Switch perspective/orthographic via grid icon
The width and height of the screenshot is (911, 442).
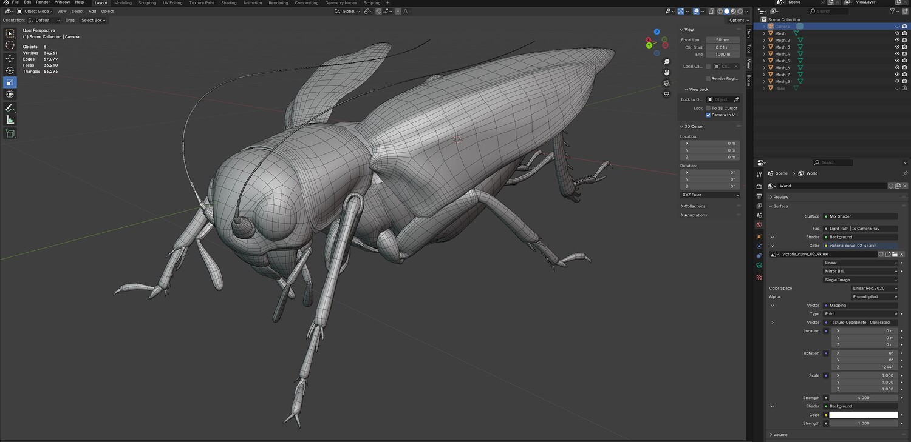[x=666, y=94]
